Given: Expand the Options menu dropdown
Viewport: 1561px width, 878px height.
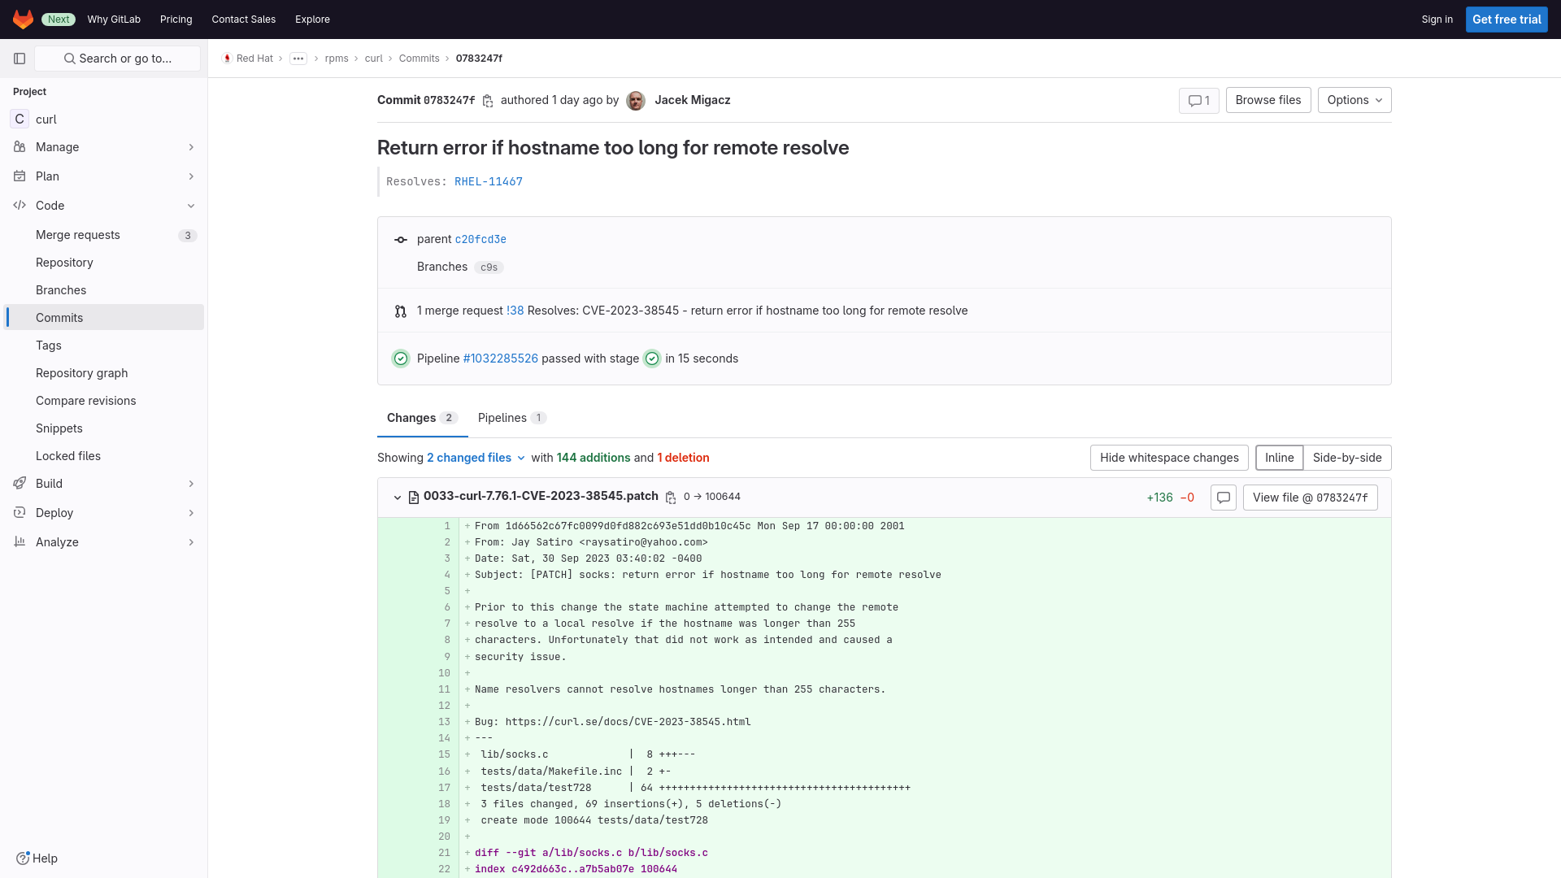Looking at the screenshot, I should point(1354,100).
